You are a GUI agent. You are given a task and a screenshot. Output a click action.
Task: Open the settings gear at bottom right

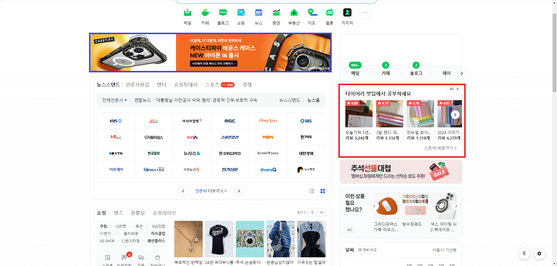(539, 254)
